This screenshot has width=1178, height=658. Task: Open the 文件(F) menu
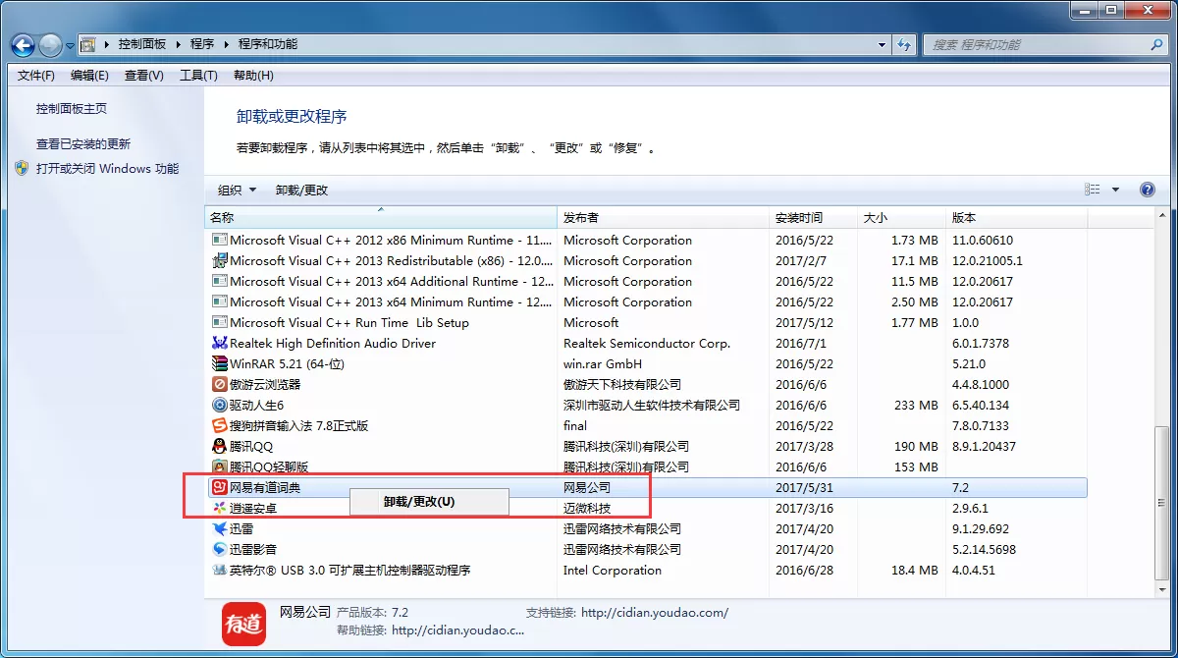coord(36,76)
